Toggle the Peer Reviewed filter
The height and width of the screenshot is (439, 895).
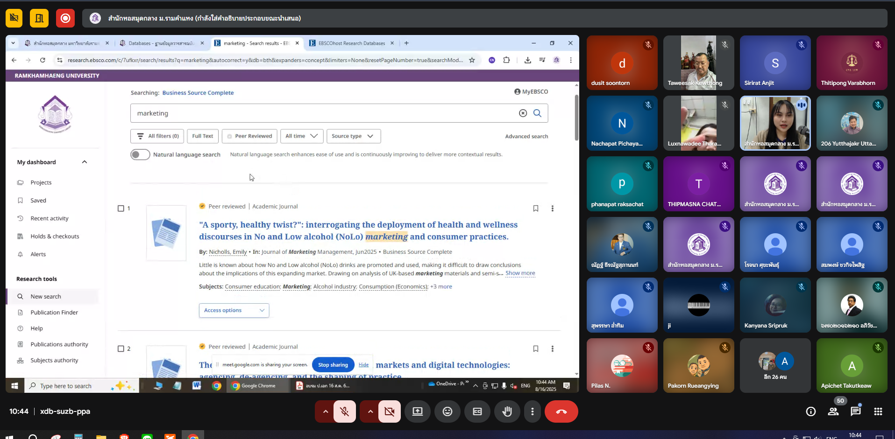(249, 136)
